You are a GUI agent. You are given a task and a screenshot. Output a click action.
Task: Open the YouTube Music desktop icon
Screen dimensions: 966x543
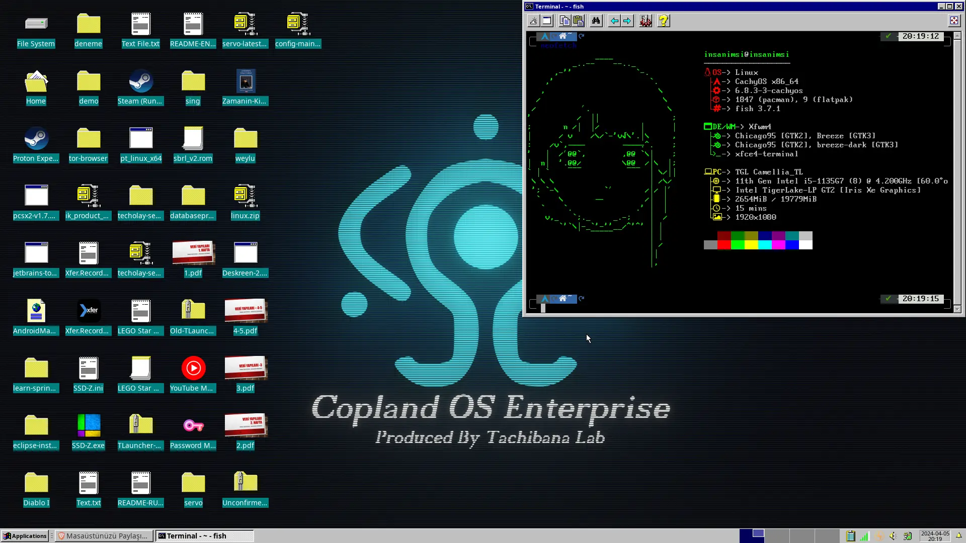(x=193, y=375)
